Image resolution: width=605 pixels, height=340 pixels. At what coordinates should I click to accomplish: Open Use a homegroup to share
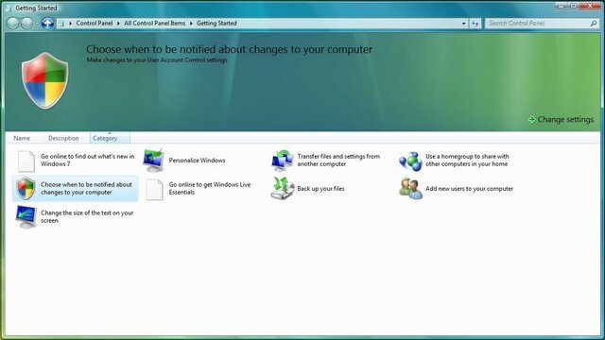pos(467,160)
